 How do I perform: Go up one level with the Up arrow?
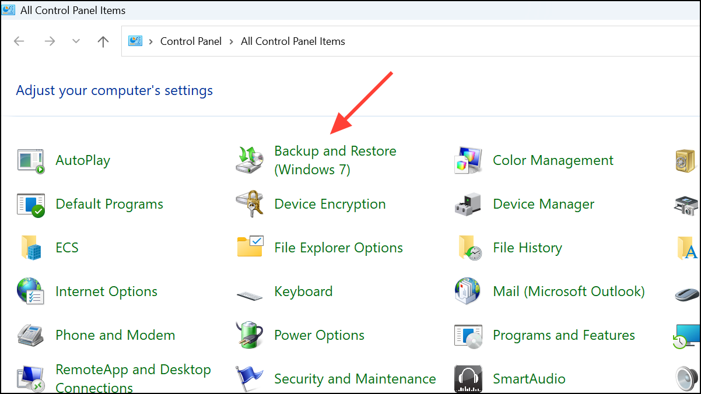click(103, 41)
